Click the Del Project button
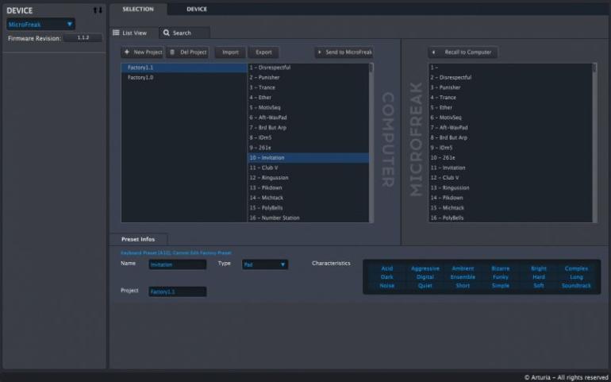Screen dimensions: 611x382 point(188,52)
